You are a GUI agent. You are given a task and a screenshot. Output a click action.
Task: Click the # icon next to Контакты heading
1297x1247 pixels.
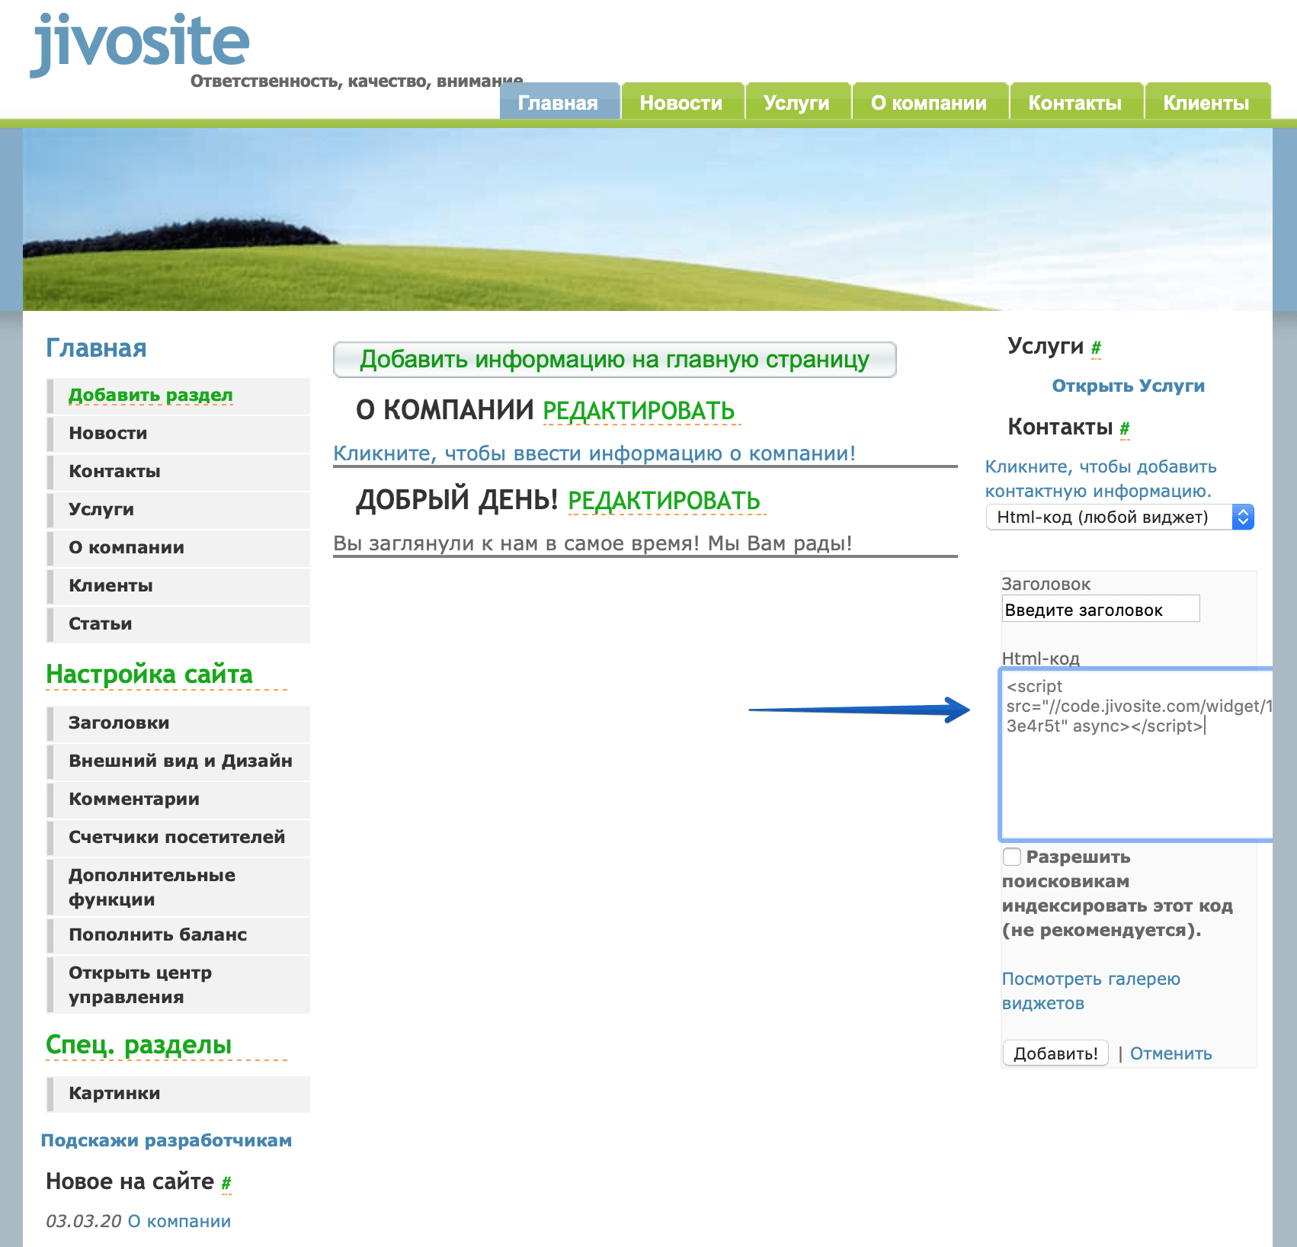coord(1125,429)
